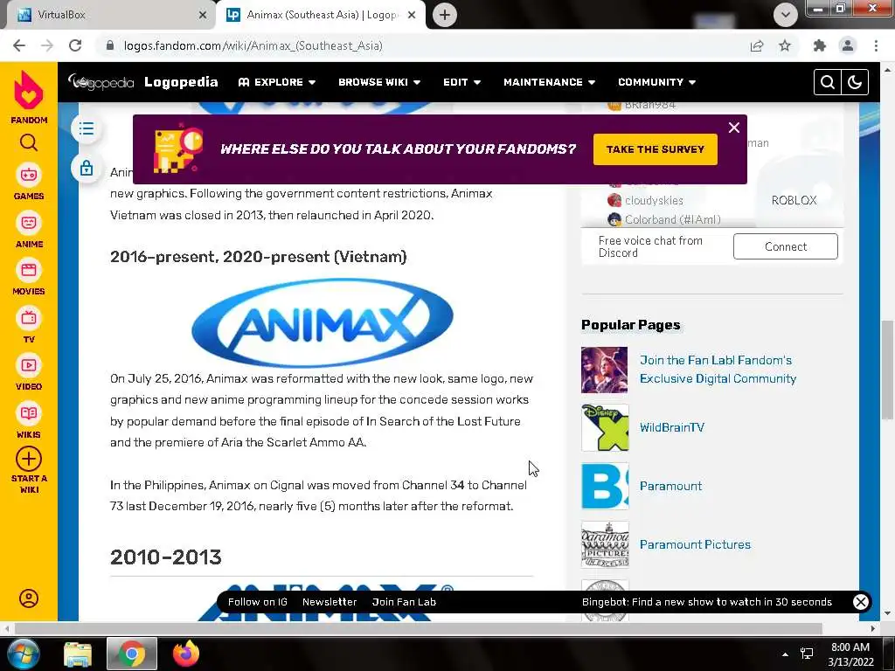Bookmark this page with star icon
Viewport: 895px width, 671px height.
pos(785,45)
